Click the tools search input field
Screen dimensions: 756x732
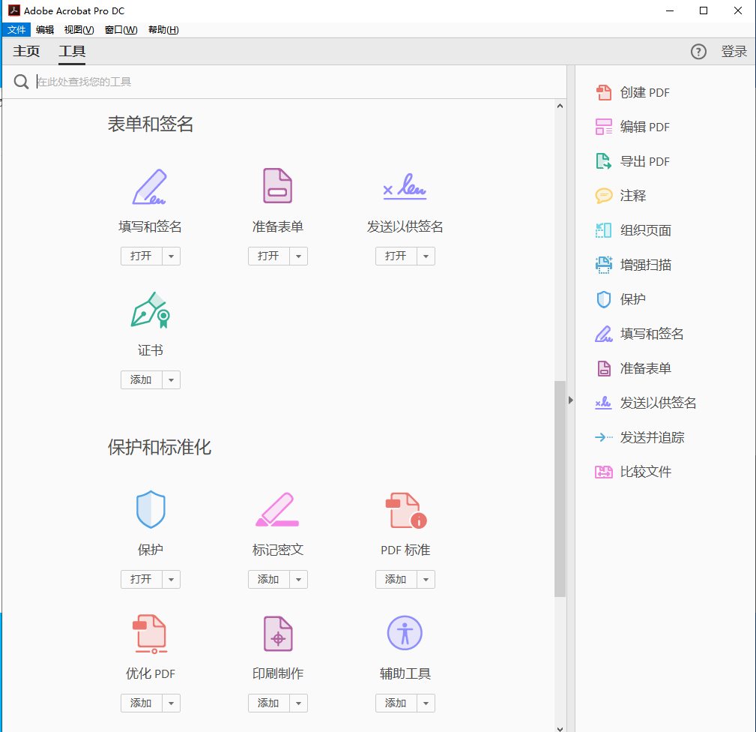[x=299, y=82]
